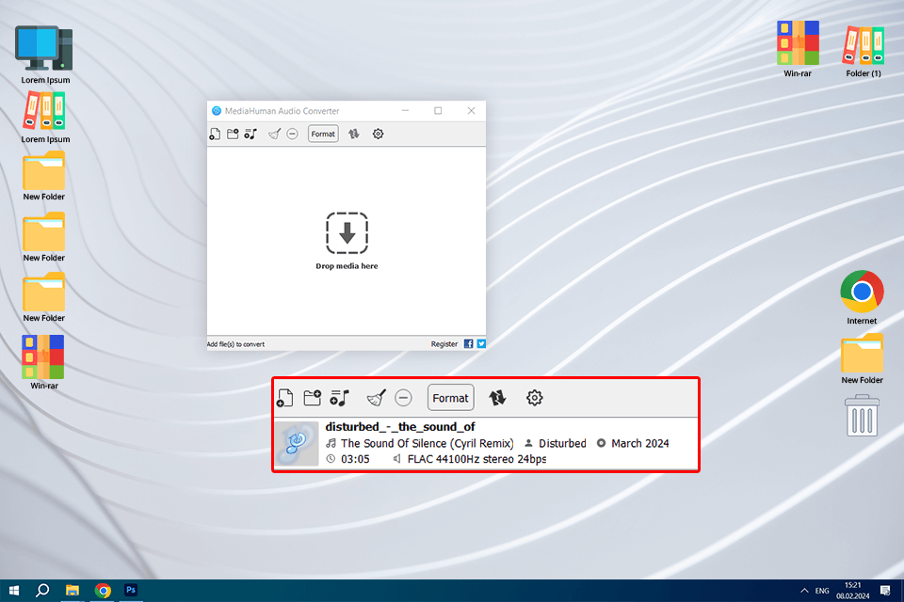Select the Lorem Ipsum computer desktop icon

click(x=45, y=55)
